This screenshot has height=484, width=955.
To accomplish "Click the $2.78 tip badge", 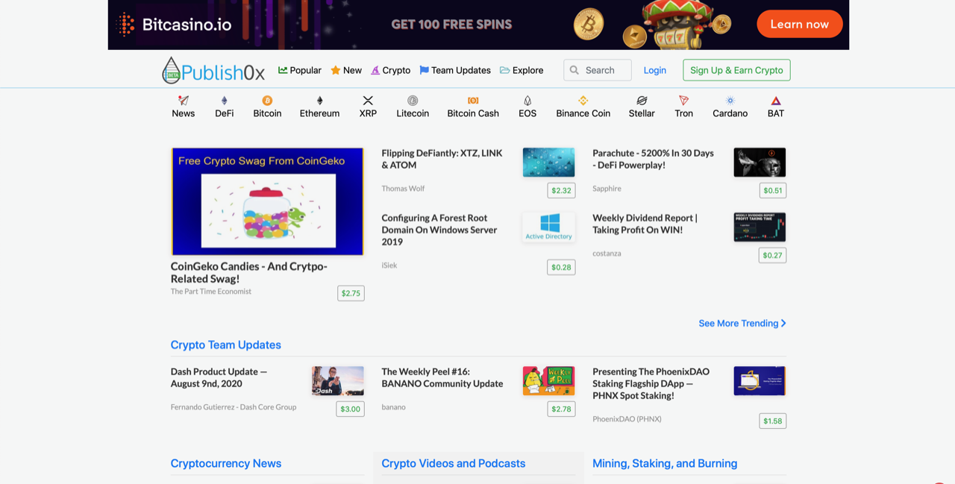I will tap(561, 409).
